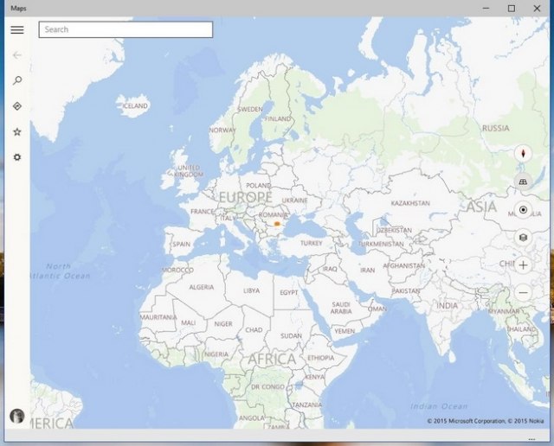Click the back arrow in sidebar
The height and width of the screenshot is (446, 554).
pos(17,55)
